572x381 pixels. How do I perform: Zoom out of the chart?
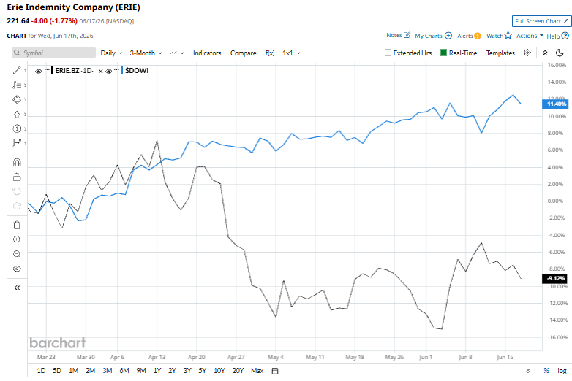pyautogui.click(x=17, y=254)
